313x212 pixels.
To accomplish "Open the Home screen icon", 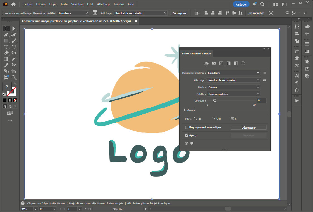I will click(13, 4).
